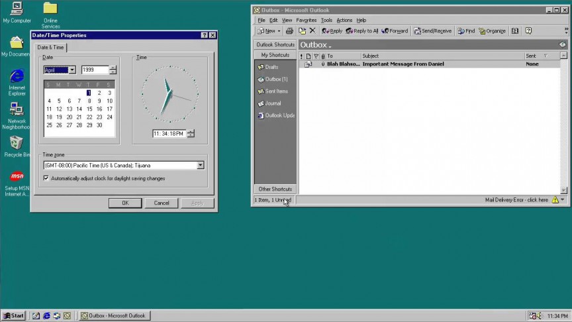Click the Delete (X) toolbar icon
This screenshot has width=572, height=322.
click(312, 31)
